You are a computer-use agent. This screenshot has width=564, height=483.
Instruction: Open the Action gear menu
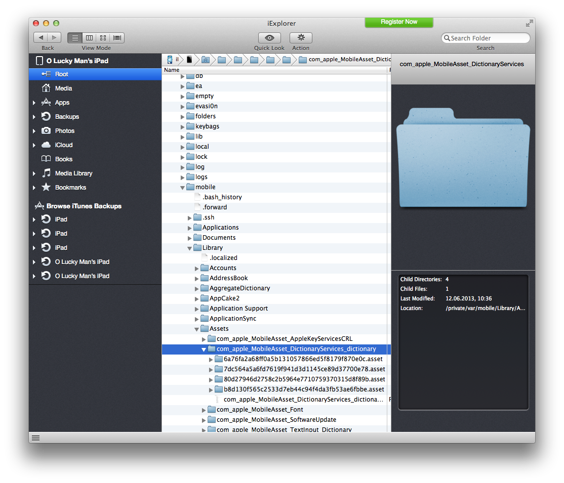(x=301, y=38)
